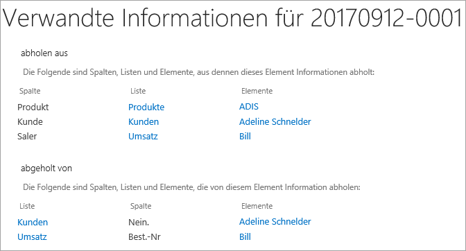This screenshot has width=466, height=251.
Task: Open Adeline Schnelder in the abholen aus section
Action: pyautogui.click(x=275, y=122)
